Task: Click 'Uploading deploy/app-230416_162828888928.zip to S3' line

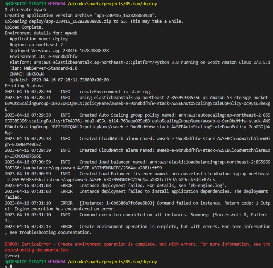Action: pyautogui.click(x=94, y=21)
